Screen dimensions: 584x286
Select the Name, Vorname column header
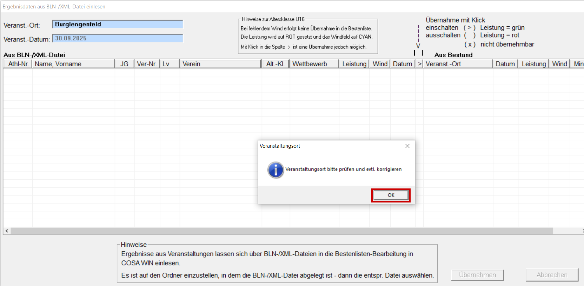tap(73, 64)
